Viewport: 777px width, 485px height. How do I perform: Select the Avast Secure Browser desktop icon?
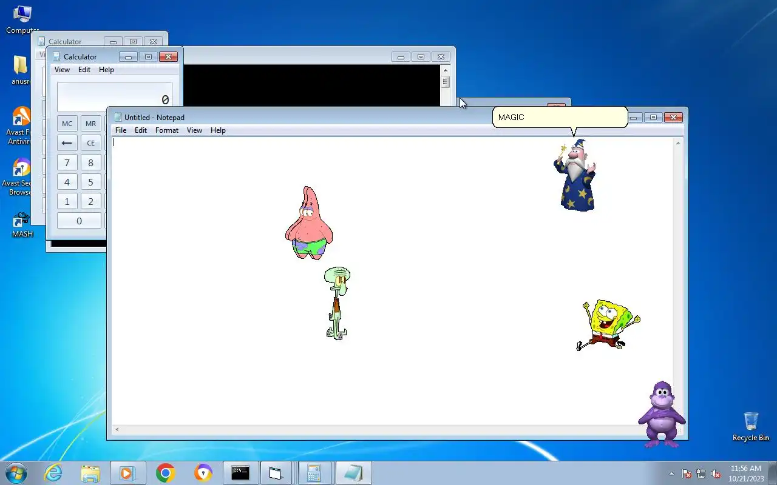click(x=19, y=177)
